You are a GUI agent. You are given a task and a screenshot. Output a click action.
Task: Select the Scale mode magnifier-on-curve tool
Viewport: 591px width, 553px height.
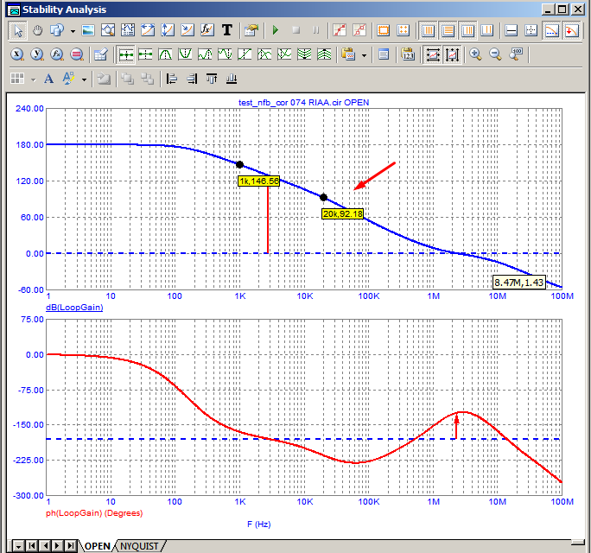point(108,30)
